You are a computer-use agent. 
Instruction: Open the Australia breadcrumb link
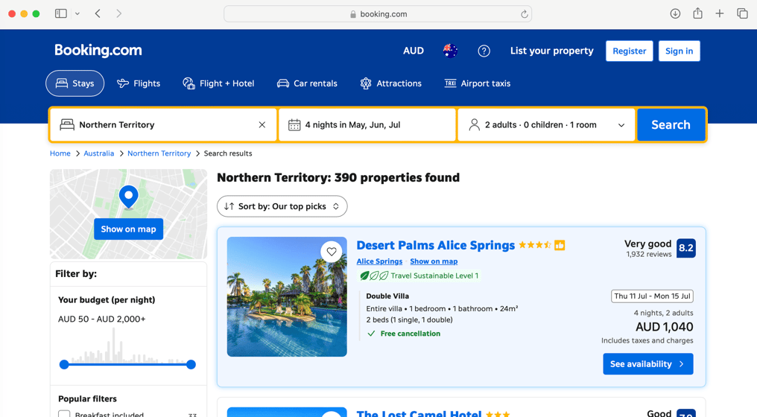point(99,153)
